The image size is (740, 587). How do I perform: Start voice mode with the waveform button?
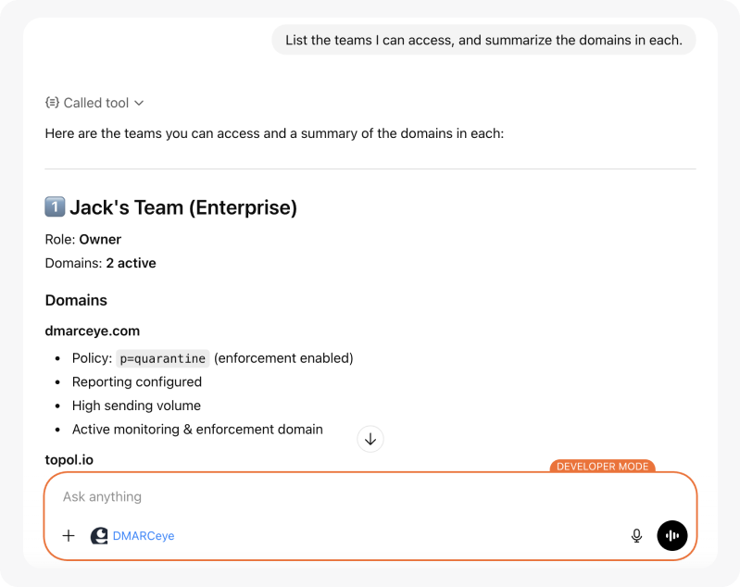point(672,535)
